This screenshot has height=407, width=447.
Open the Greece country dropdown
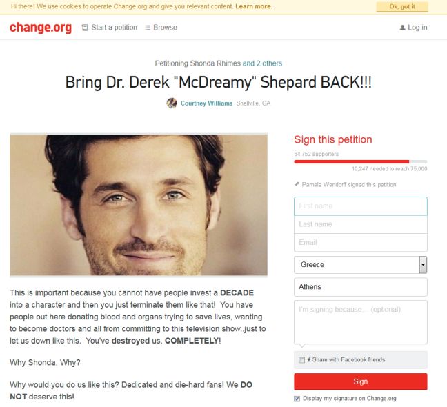pyautogui.click(x=360, y=265)
